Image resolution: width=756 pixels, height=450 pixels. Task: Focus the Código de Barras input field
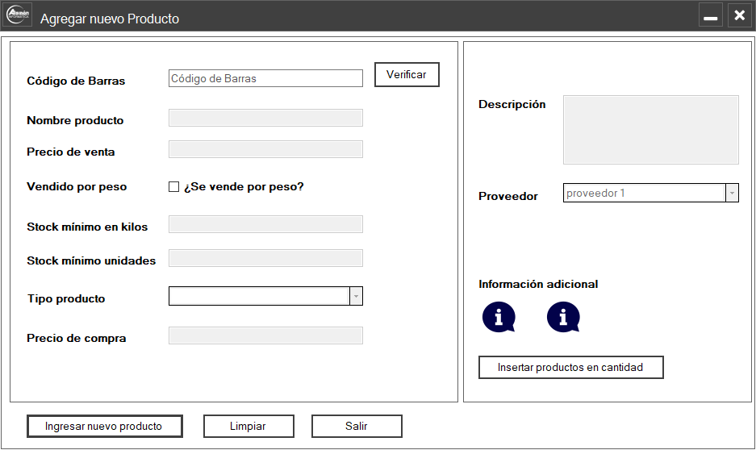(x=265, y=78)
